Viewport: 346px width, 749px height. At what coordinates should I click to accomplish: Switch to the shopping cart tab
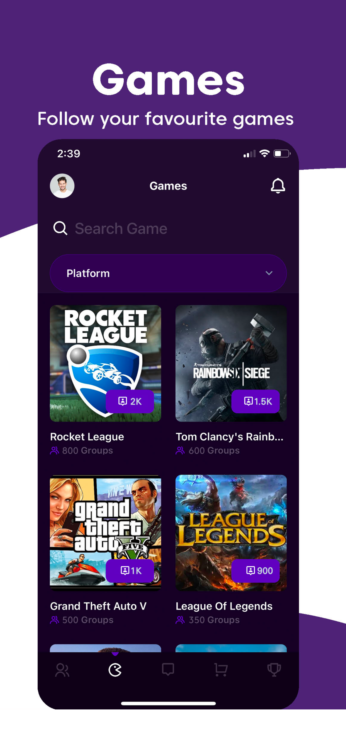pos(221,670)
